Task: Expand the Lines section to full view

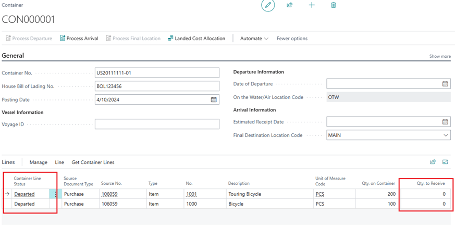Action: coord(445,162)
